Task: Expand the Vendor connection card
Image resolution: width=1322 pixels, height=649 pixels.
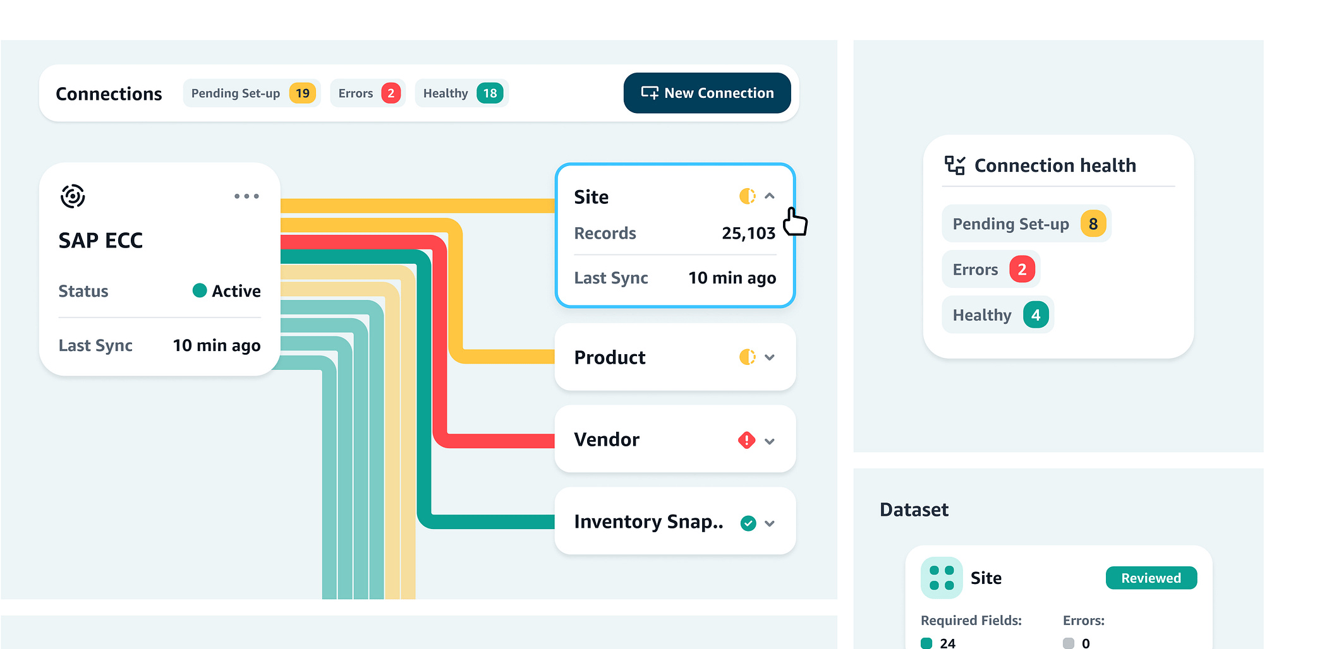Action: point(770,441)
